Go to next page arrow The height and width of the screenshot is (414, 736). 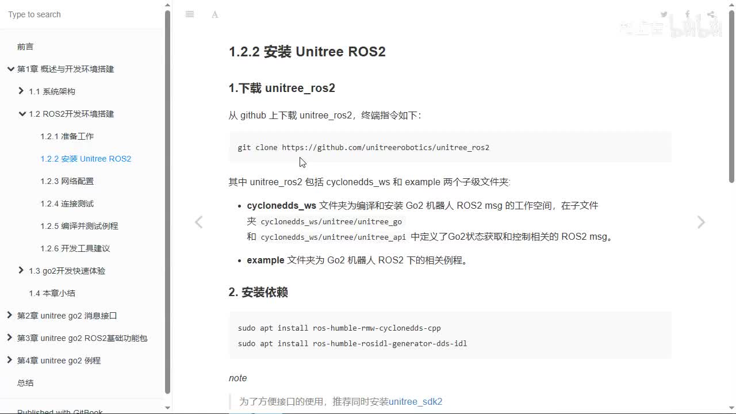[701, 222]
